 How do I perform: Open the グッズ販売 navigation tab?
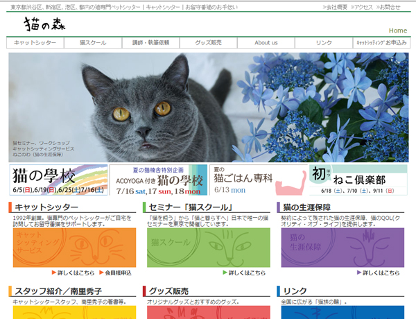click(x=208, y=43)
